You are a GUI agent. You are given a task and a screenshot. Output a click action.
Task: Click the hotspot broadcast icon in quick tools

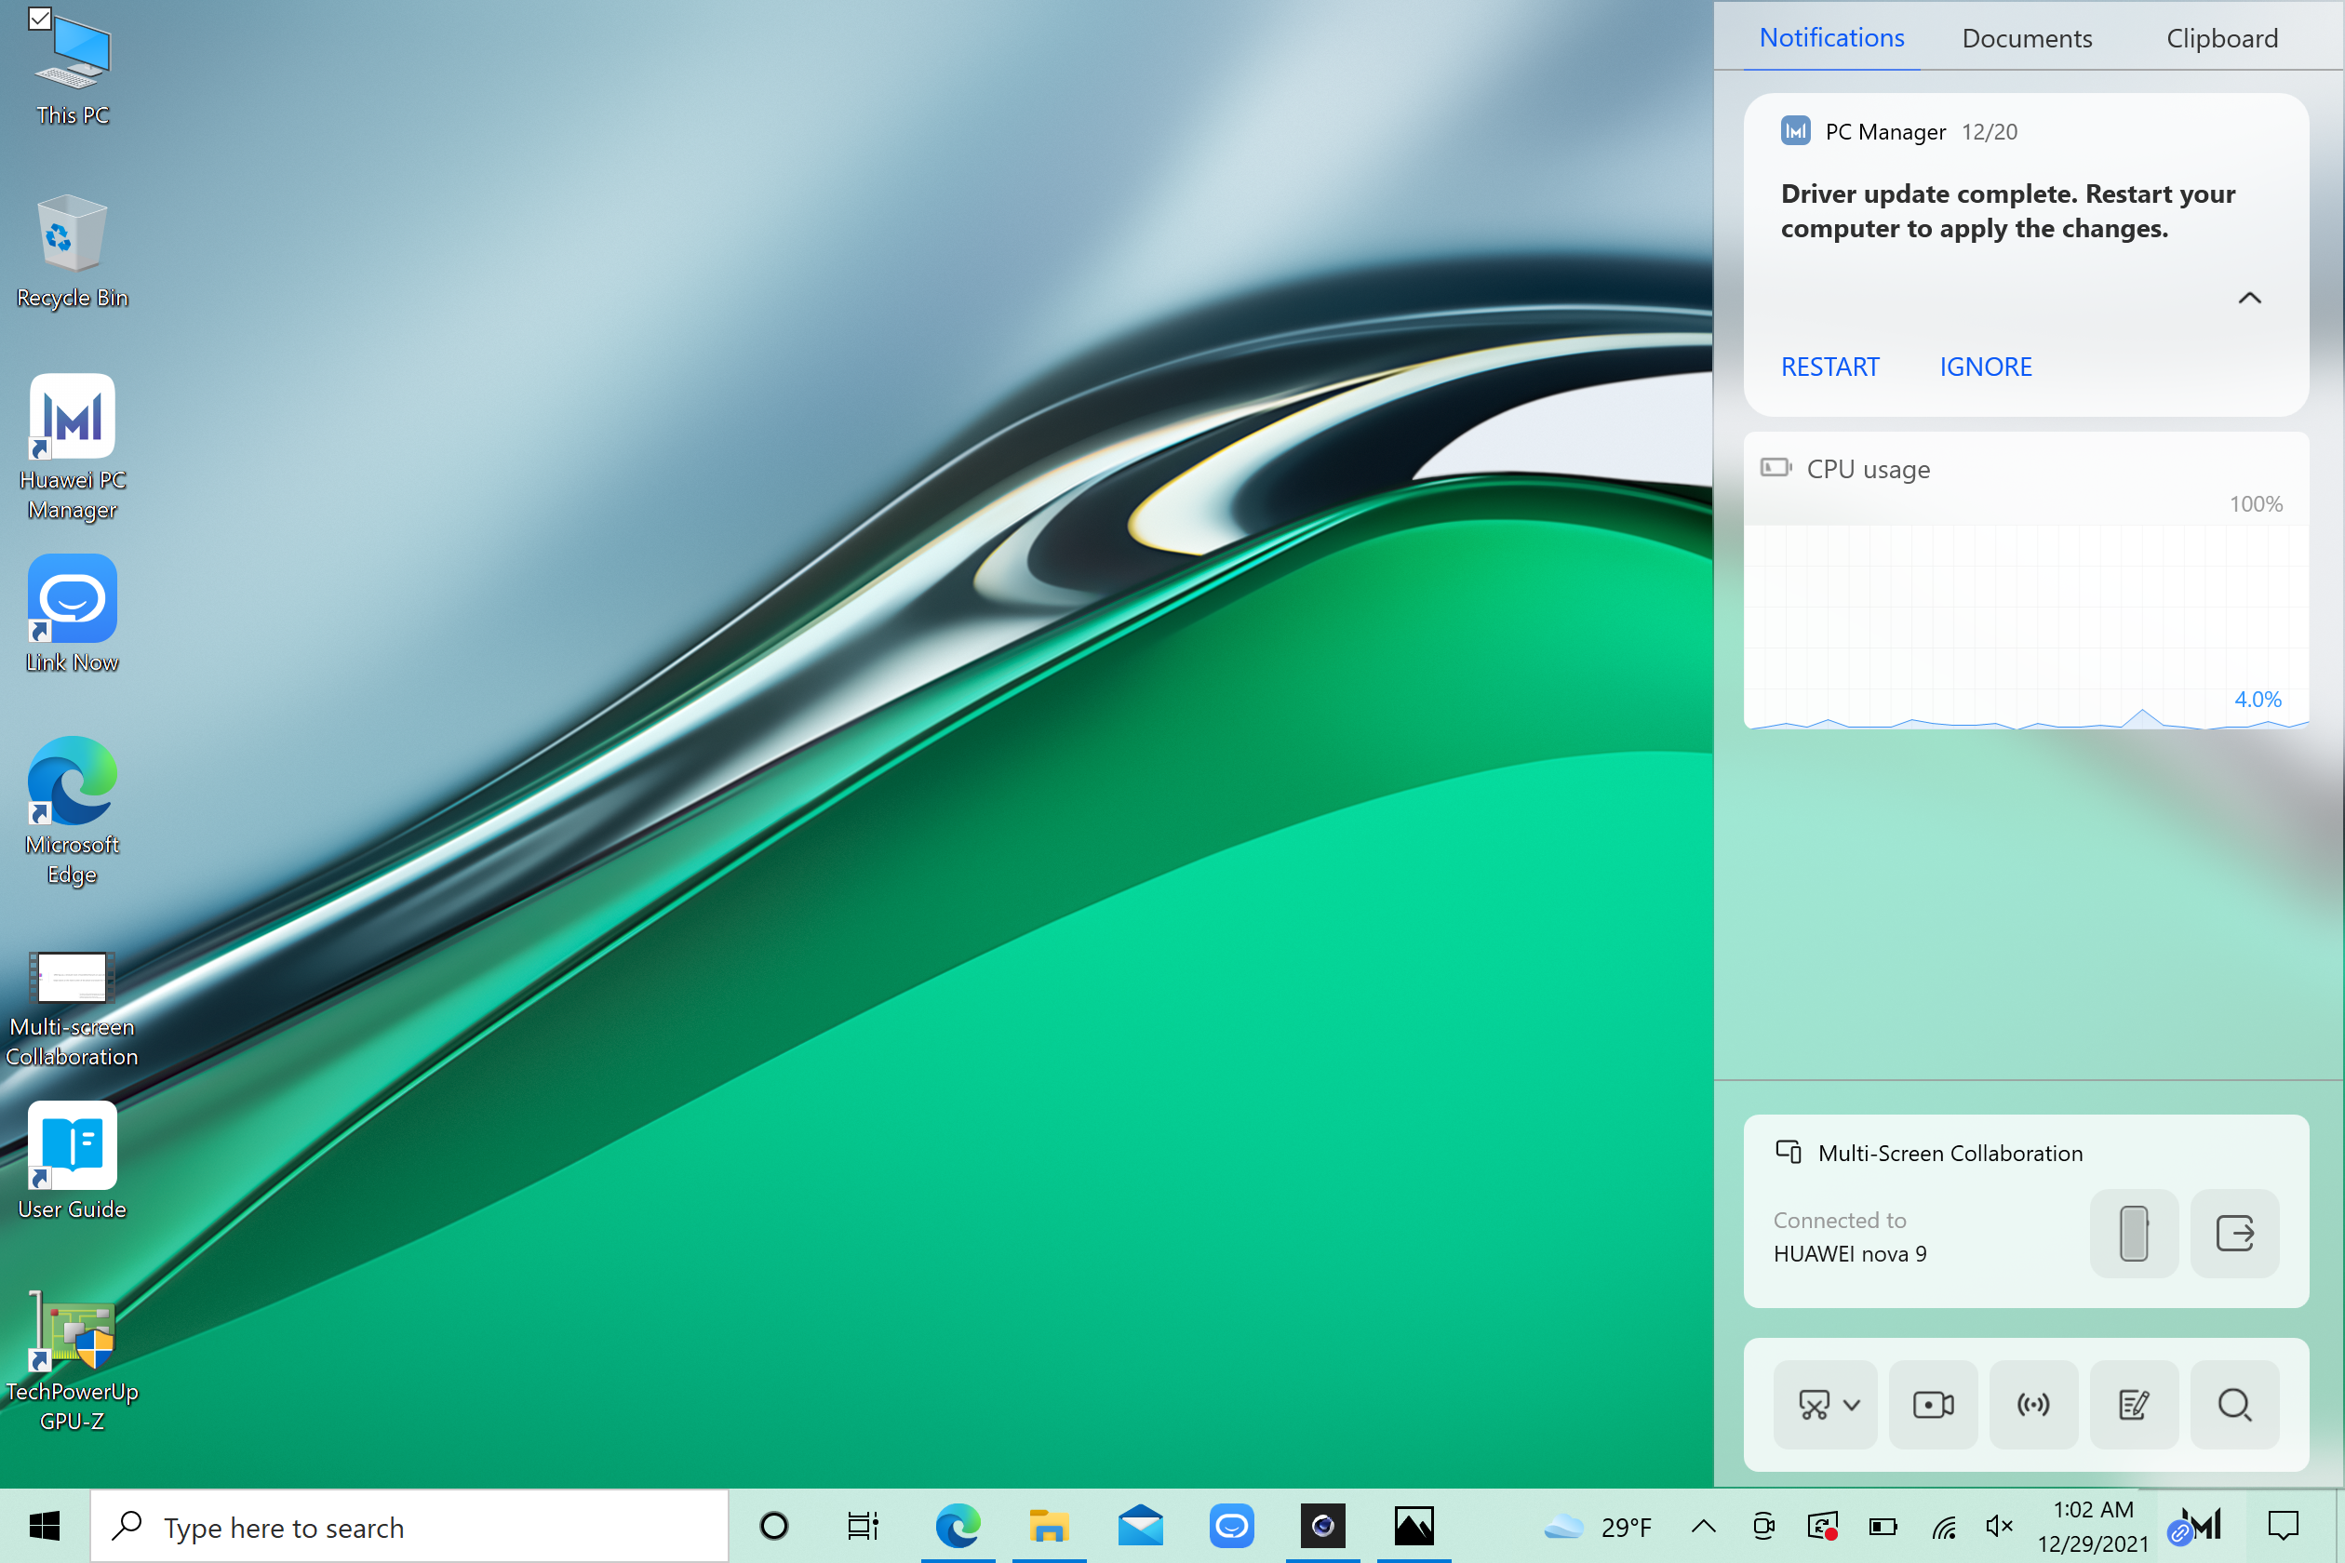pos(2033,1405)
